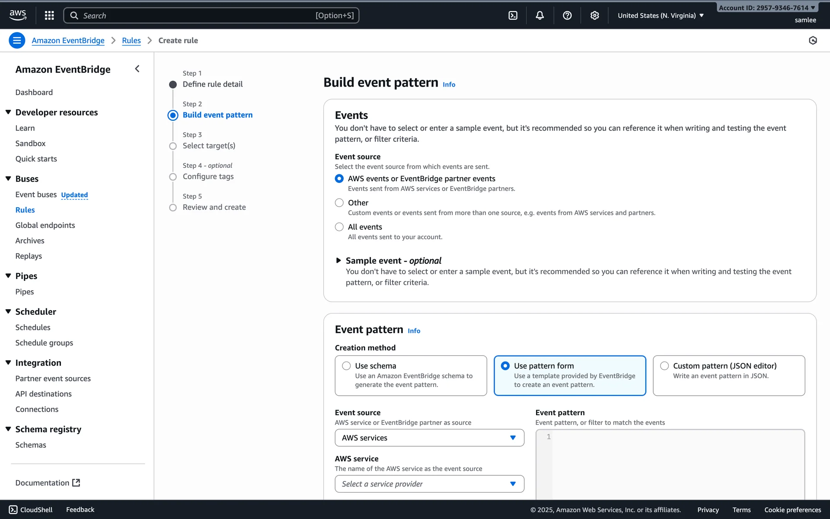Open Global endpoints in sidebar
Screen dimensions: 830x519
pyautogui.click(x=45, y=225)
